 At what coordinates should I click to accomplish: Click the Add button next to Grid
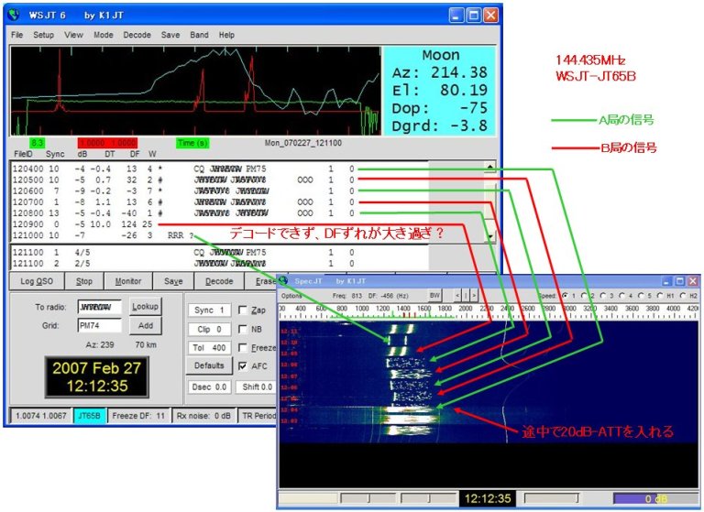(145, 326)
